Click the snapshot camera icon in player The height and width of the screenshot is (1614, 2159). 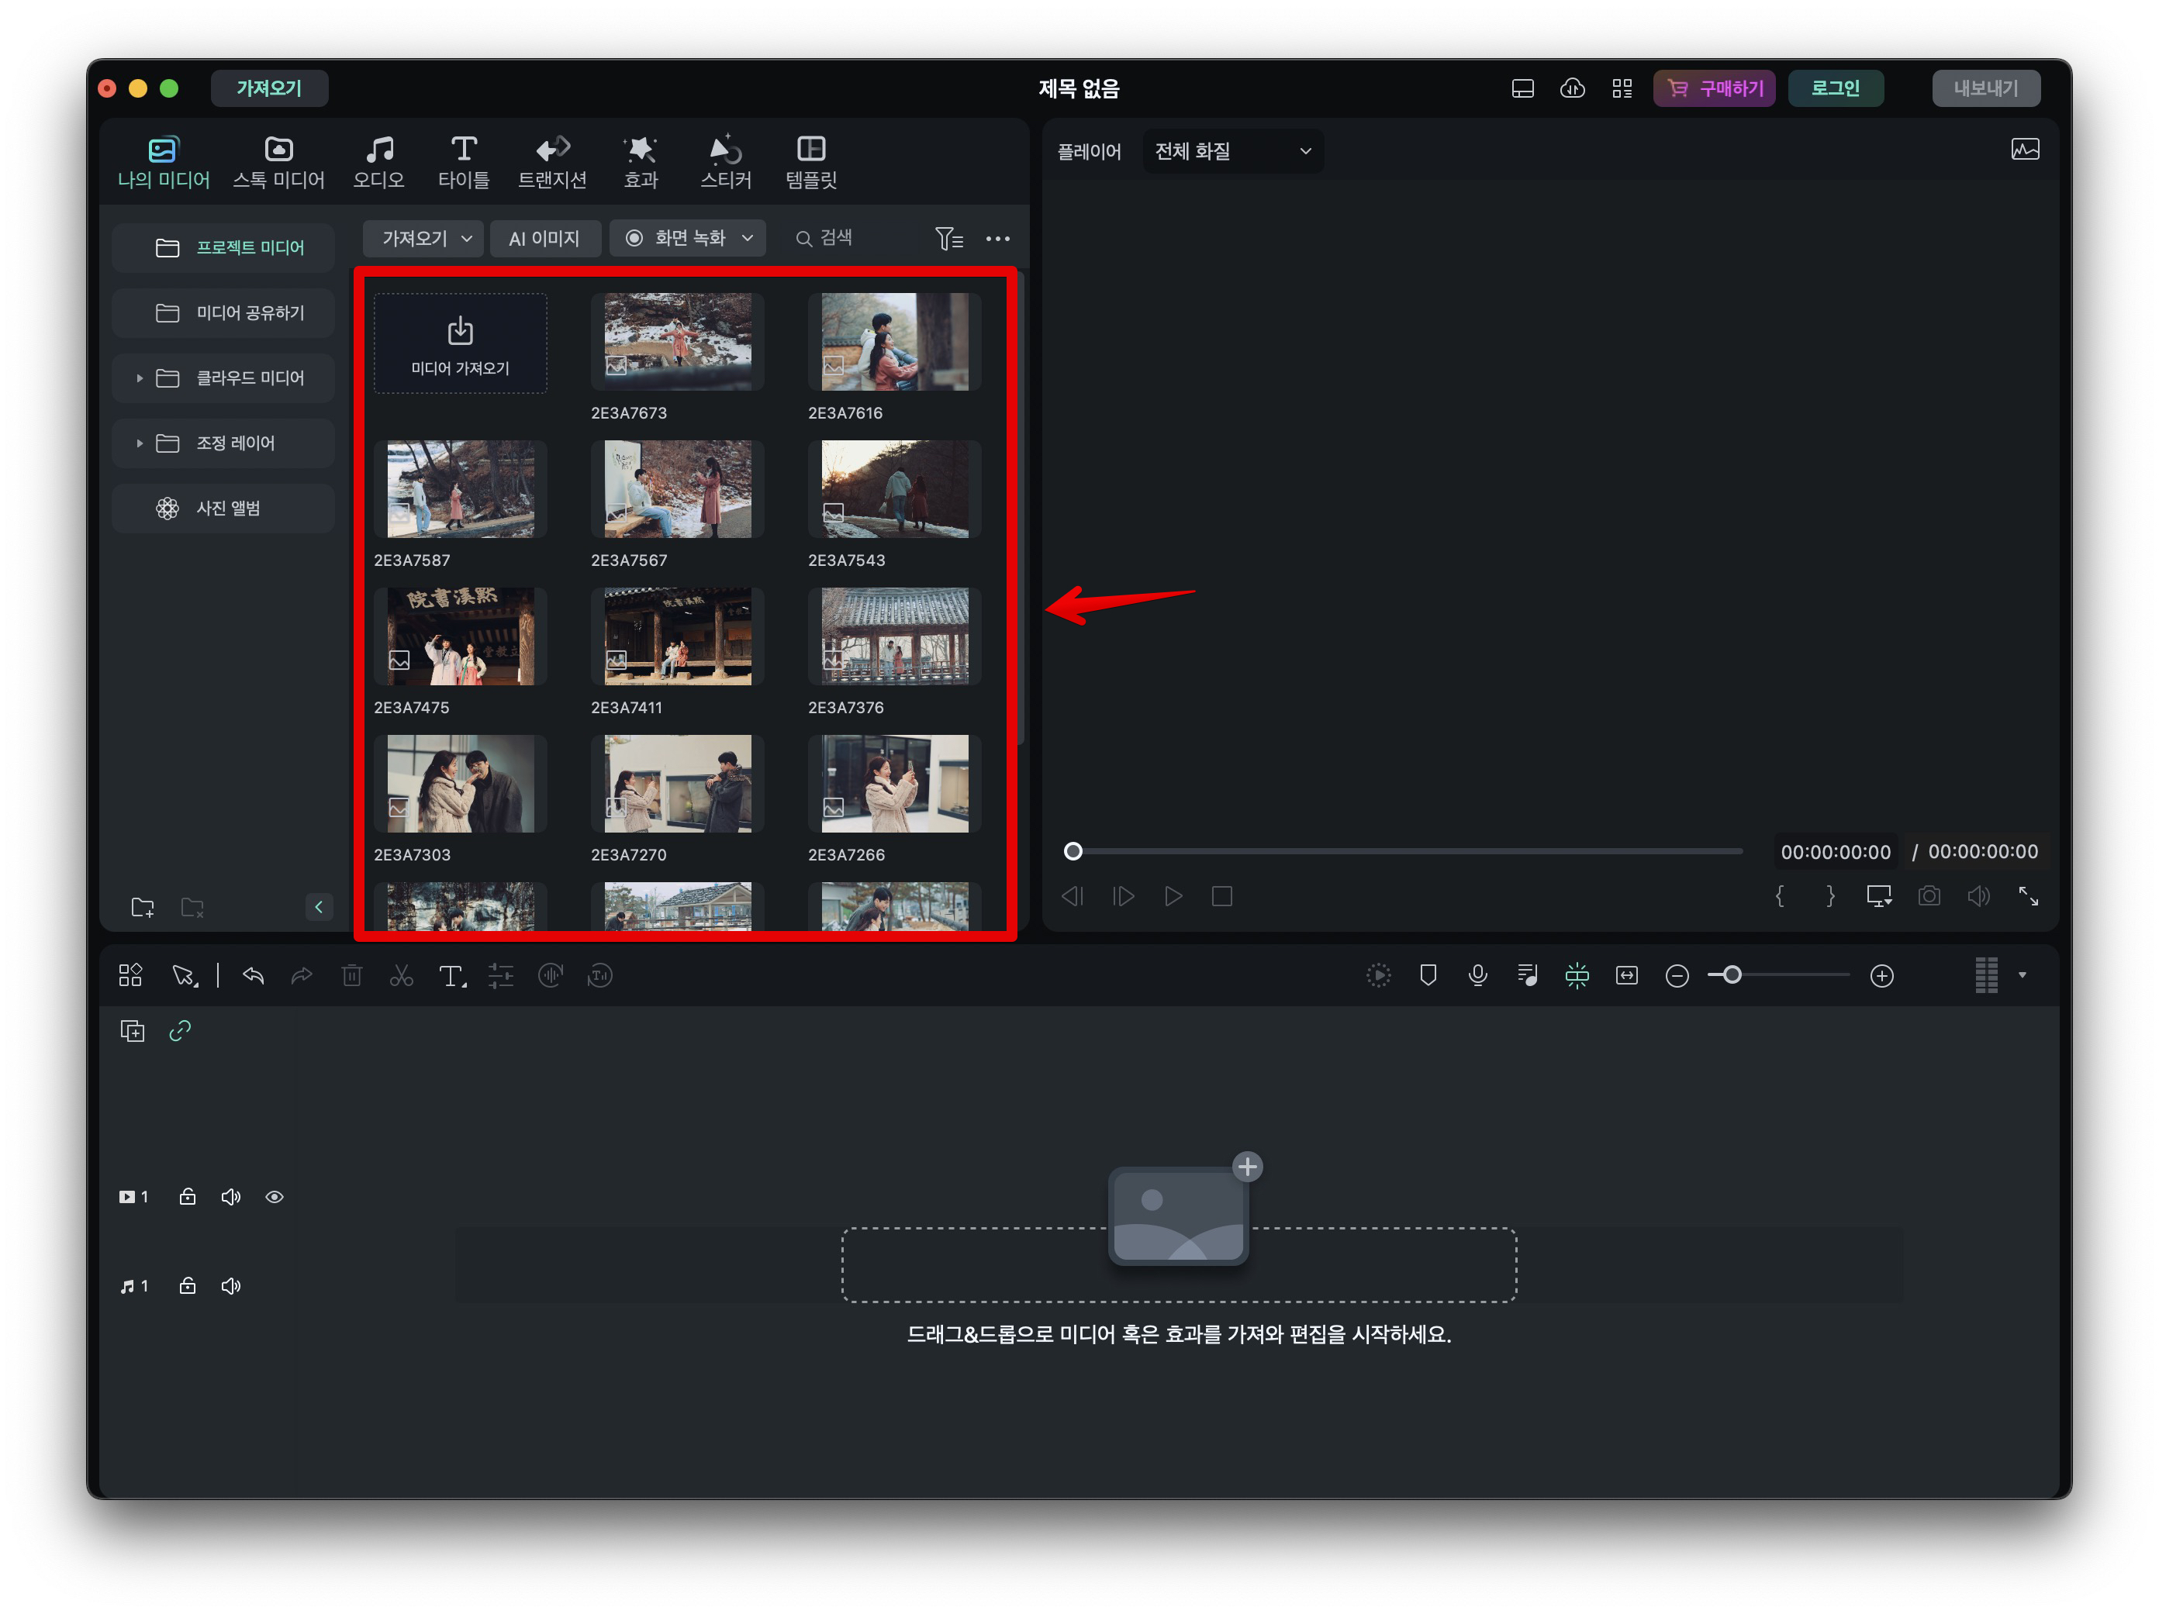[1929, 896]
